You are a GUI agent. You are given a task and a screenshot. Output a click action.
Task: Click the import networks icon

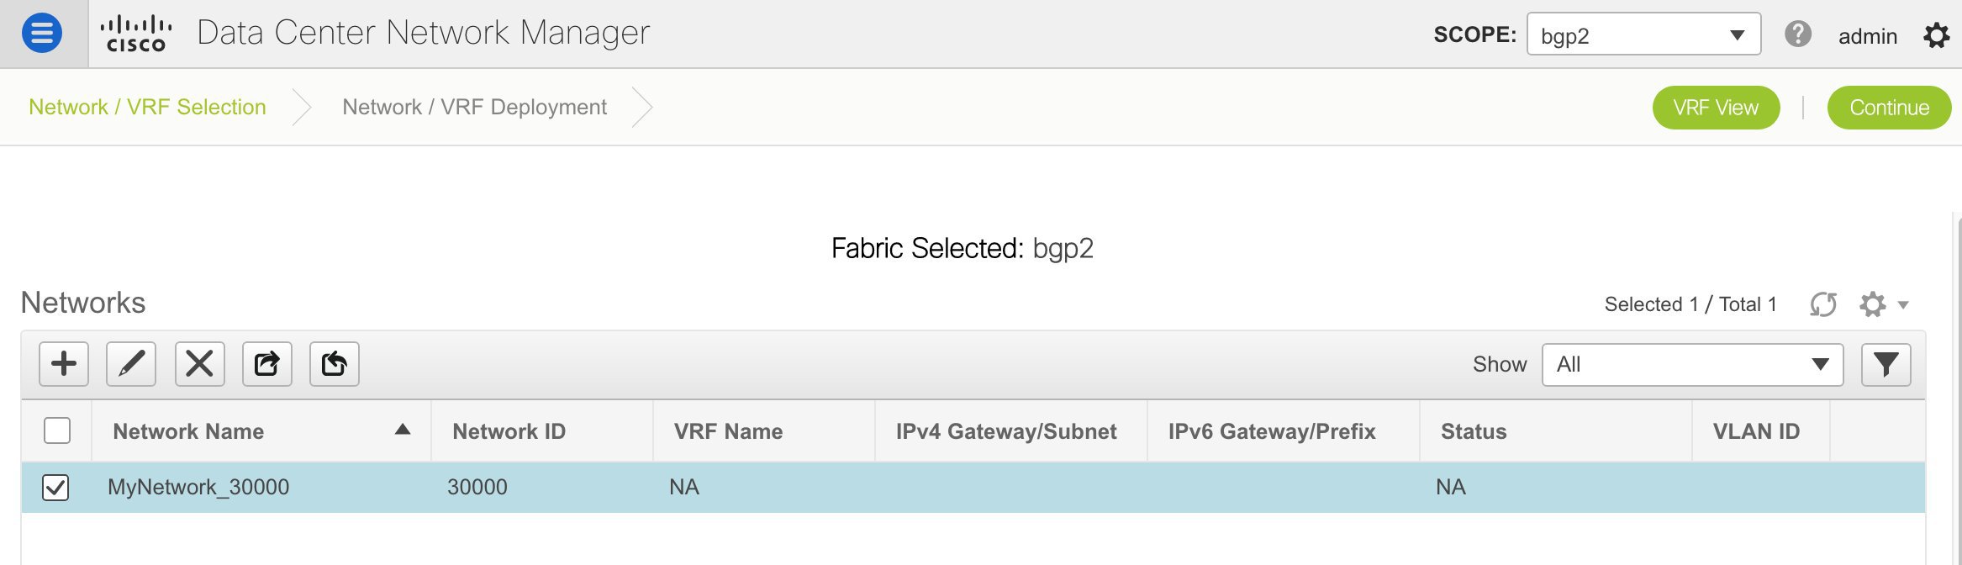[335, 364]
